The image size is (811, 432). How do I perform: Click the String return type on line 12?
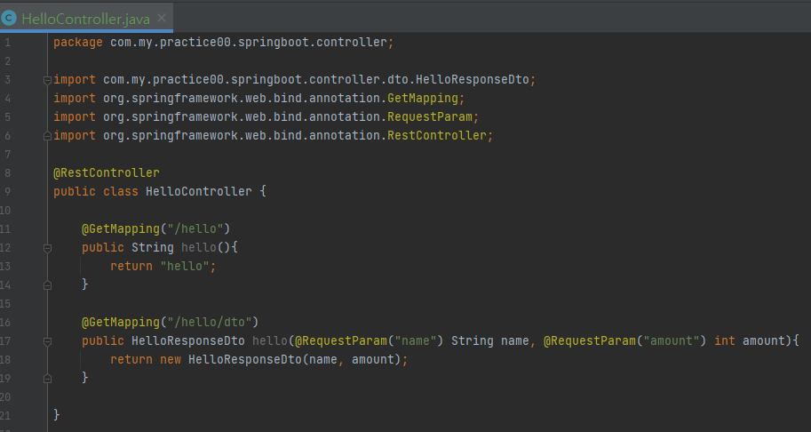[x=153, y=247]
